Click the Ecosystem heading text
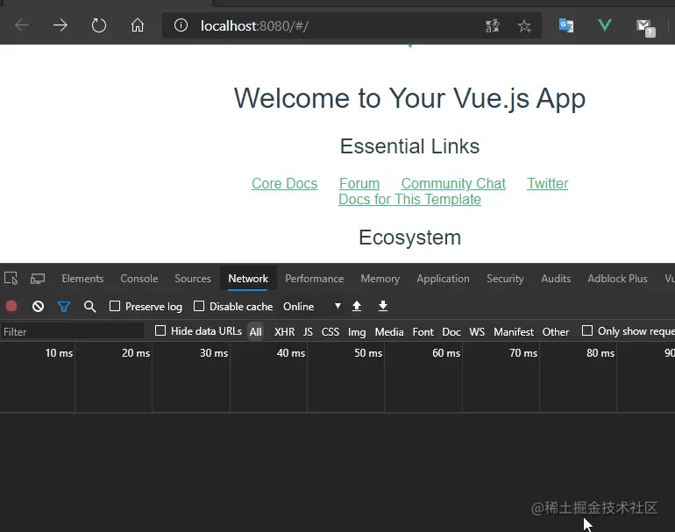This screenshot has width=675, height=532. [x=410, y=238]
